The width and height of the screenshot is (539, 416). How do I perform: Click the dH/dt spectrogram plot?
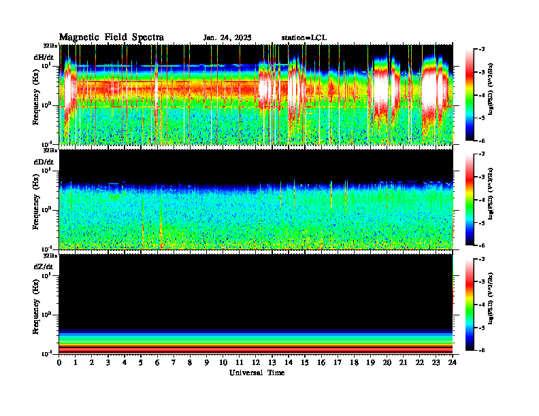(x=256, y=94)
